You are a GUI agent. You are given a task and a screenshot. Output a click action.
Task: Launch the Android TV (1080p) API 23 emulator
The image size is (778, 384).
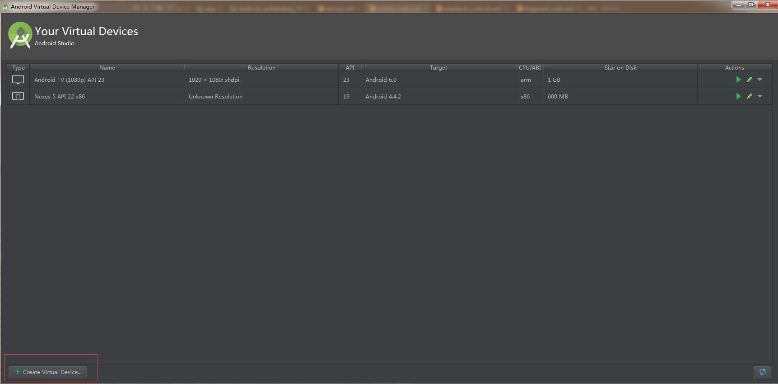738,80
